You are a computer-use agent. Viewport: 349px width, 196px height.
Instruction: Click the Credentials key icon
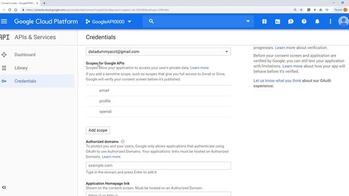4,81
